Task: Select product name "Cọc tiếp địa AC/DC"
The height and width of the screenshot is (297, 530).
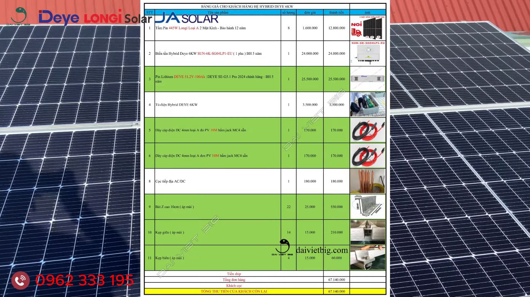Action: (170, 181)
